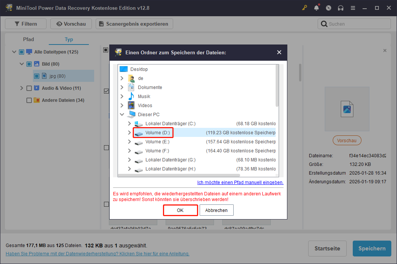Select the Typ tab
The image size is (397, 264).
(69, 39)
